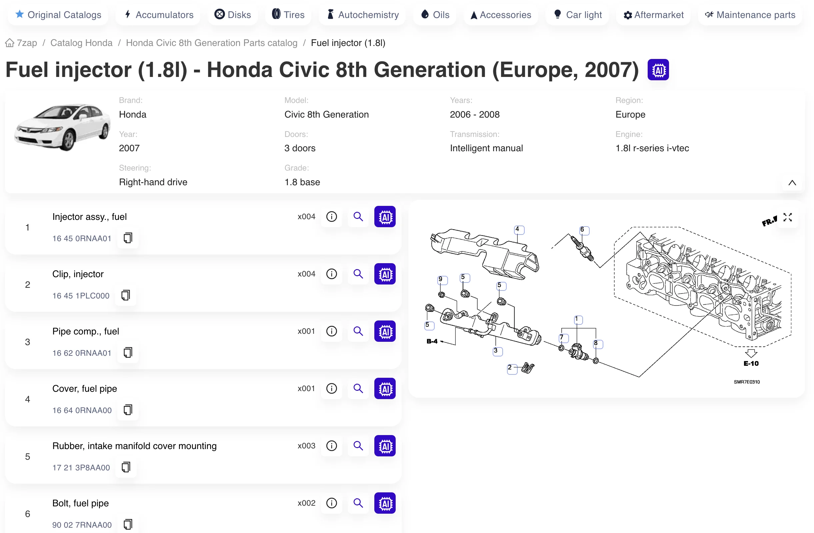Open AI analysis for Cover, fuel pipe
The image size is (814, 533).
pos(385,388)
